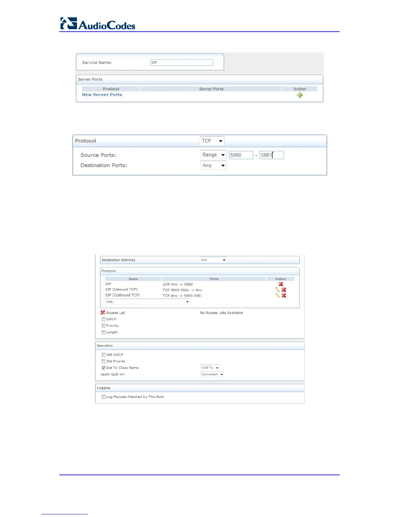This screenshot has width=399, height=517.
Task: Check the Set Priority option
Action: point(104,361)
